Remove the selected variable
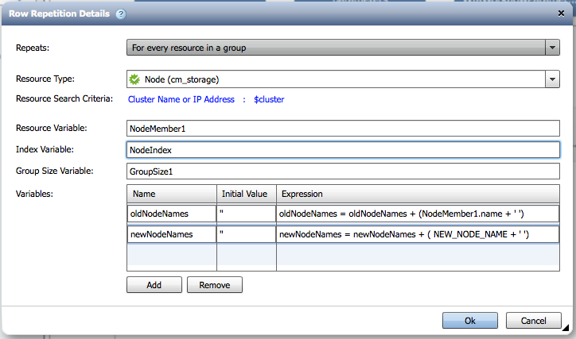Screen dimensions: 576x339 click(x=215, y=285)
